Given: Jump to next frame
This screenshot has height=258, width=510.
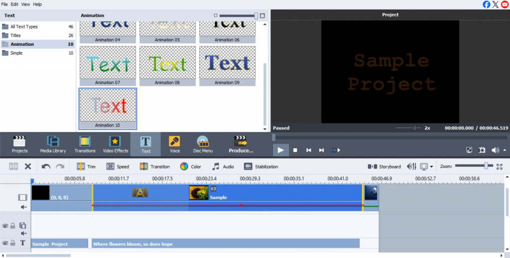Looking at the screenshot, I should [321, 150].
